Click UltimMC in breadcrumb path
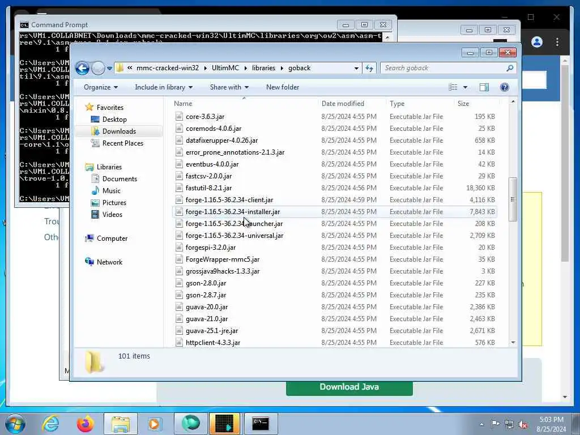Image resolution: width=580 pixels, height=435 pixels. point(225,68)
